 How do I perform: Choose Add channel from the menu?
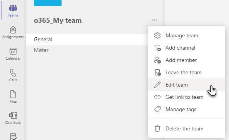click(x=187, y=48)
